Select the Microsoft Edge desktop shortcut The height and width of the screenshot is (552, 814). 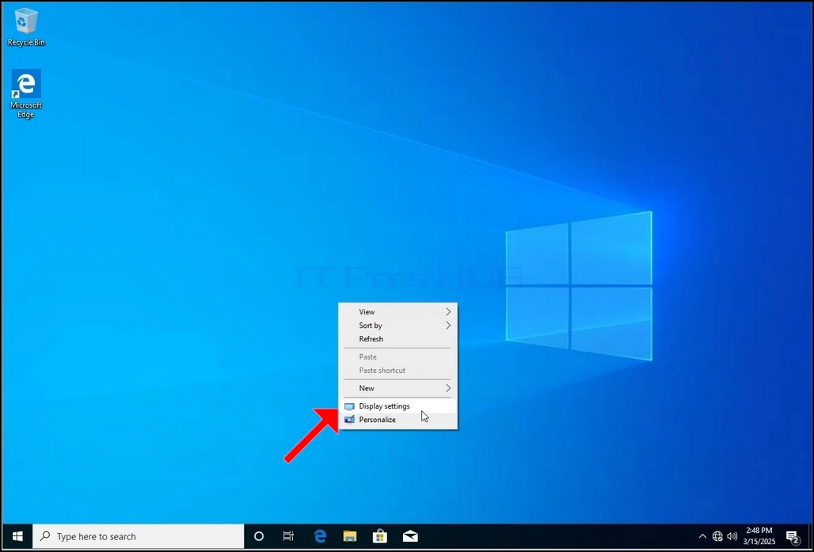[26, 94]
